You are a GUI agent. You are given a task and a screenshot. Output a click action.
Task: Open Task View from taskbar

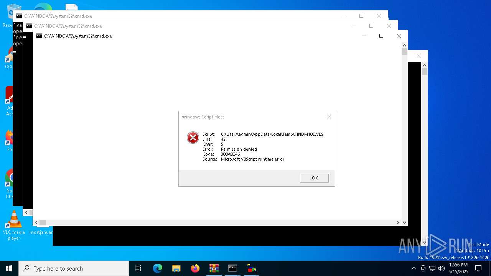[x=138, y=268]
